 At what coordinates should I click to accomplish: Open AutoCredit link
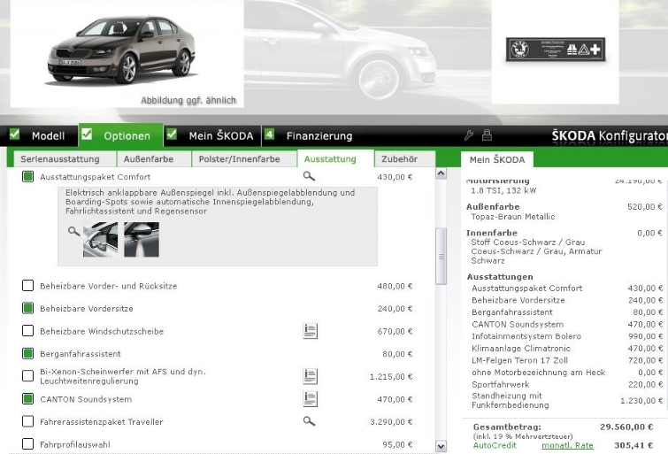point(495,445)
